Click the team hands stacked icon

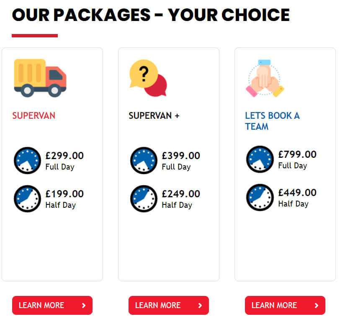[x=265, y=78]
